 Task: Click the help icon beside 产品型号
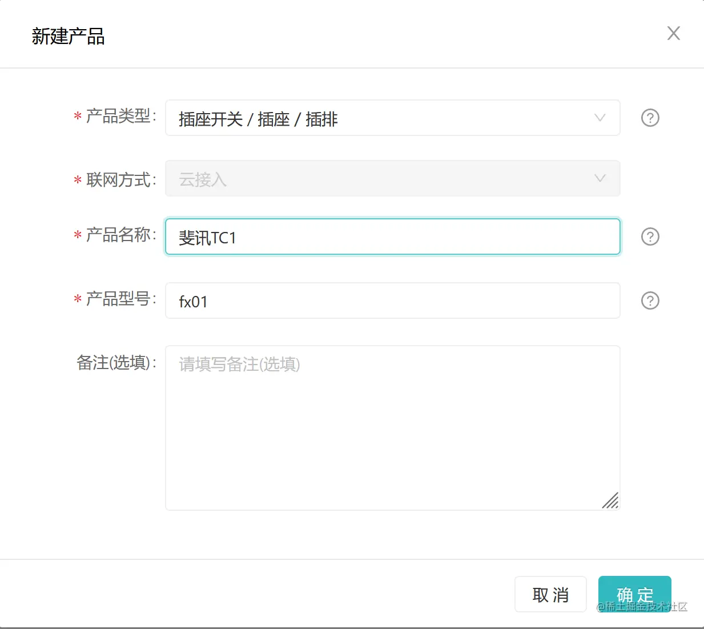tap(650, 301)
